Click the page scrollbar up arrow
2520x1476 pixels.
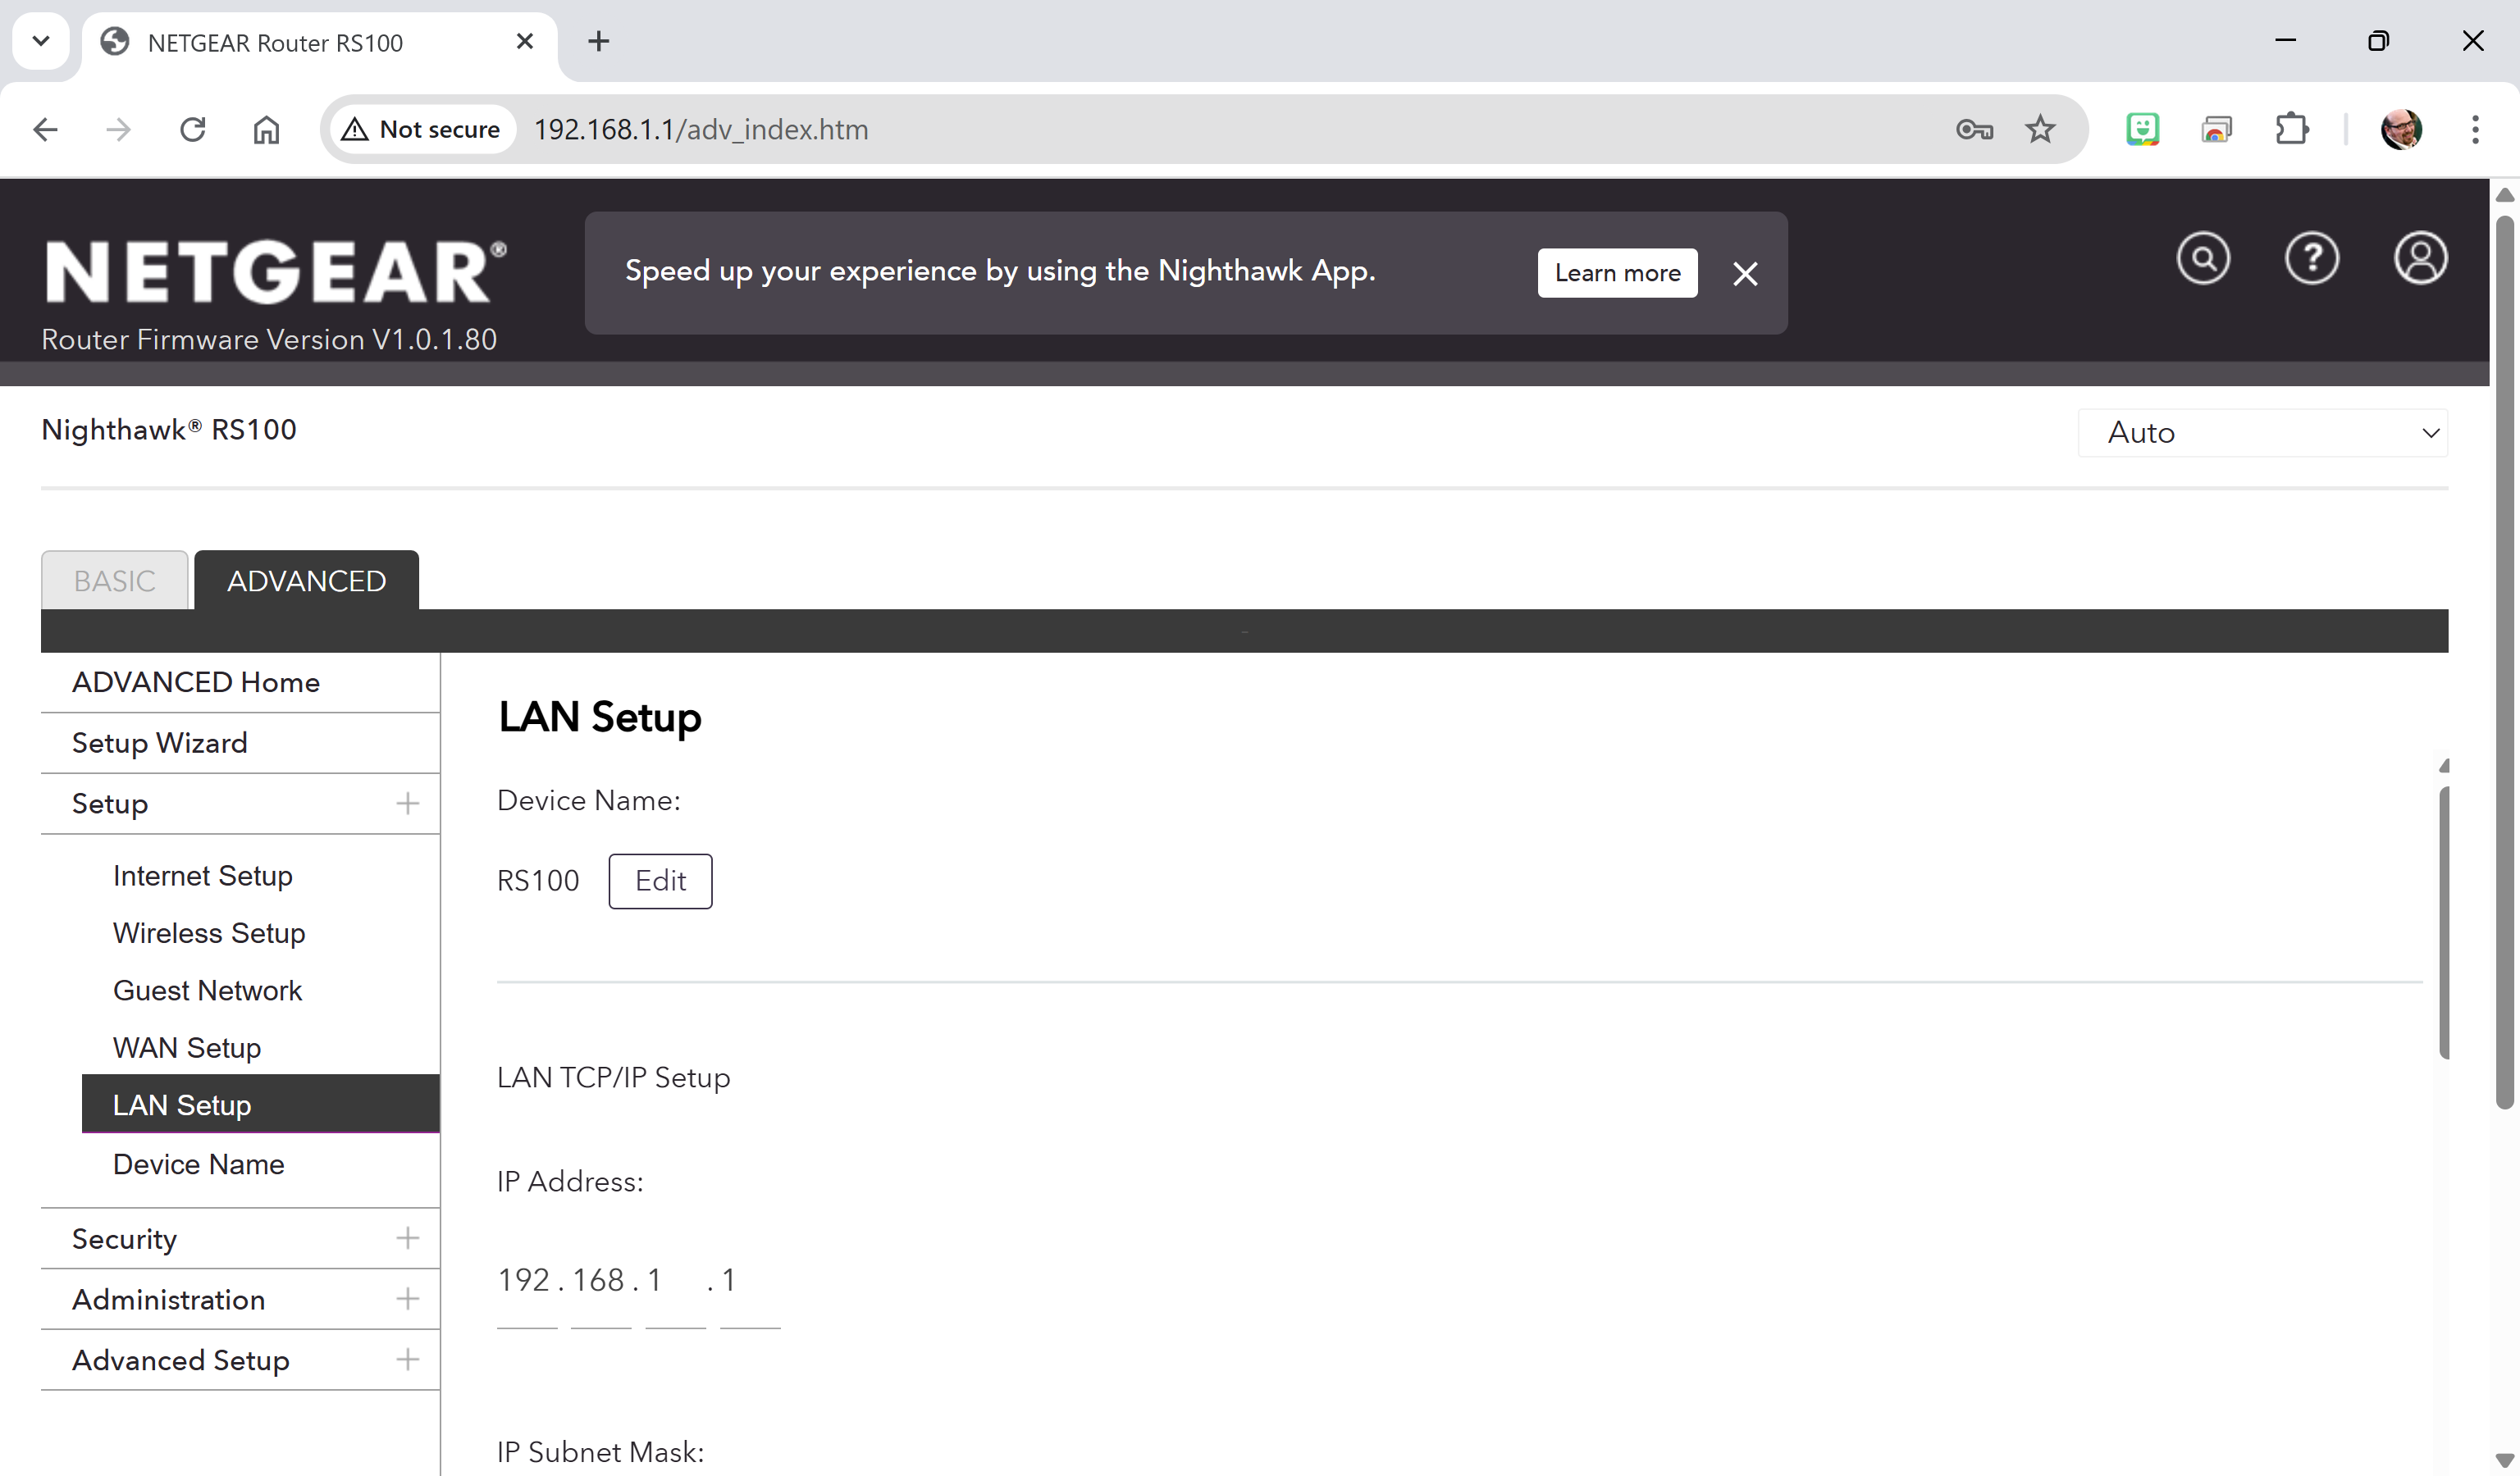[2505, 195]
